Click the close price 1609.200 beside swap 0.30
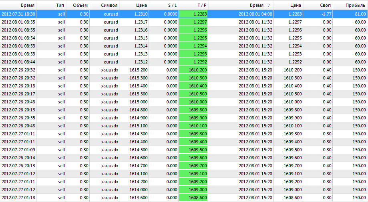The width and height of the screenshot is (368, 202). click(x=293, y=182)
